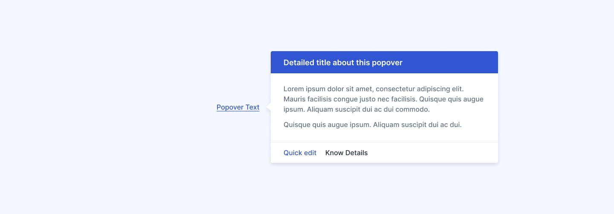Viewport: 614px width, 214px height.
Task: Click the popover arrow pointer beside the link
Action: pyautogui.click(x=268, y=107)
